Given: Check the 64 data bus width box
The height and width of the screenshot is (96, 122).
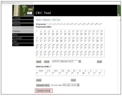Looking at the screenshot, I should click(x=67, y=73).
